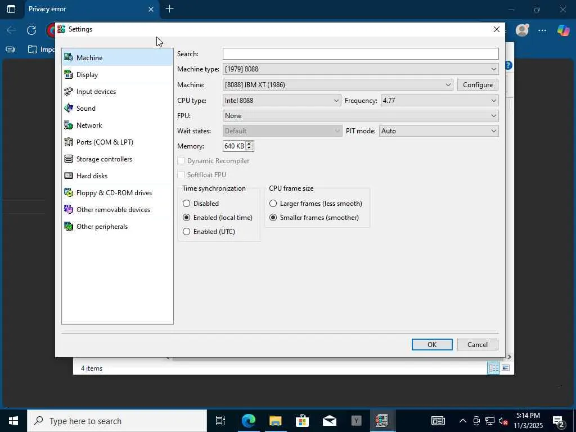Click the Ports (COM & LPT) icon
The image size is (576, 432).
[x=69, y=142]
